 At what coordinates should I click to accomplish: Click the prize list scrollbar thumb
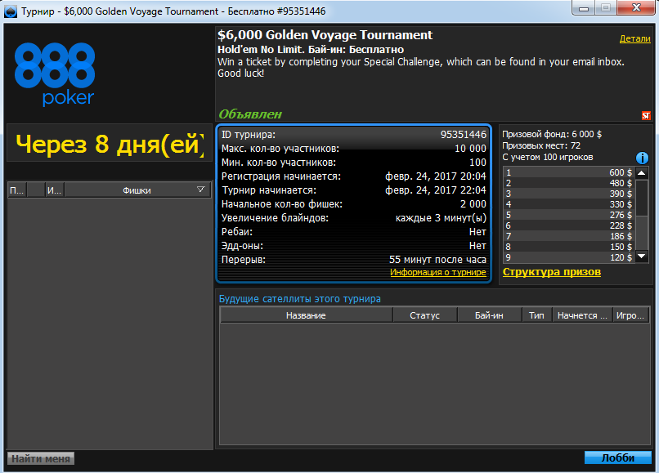[641, 198]
